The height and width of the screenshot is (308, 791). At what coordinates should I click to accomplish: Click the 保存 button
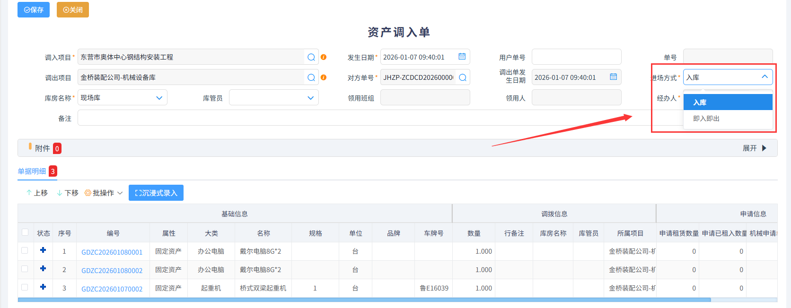coord(34,10)
